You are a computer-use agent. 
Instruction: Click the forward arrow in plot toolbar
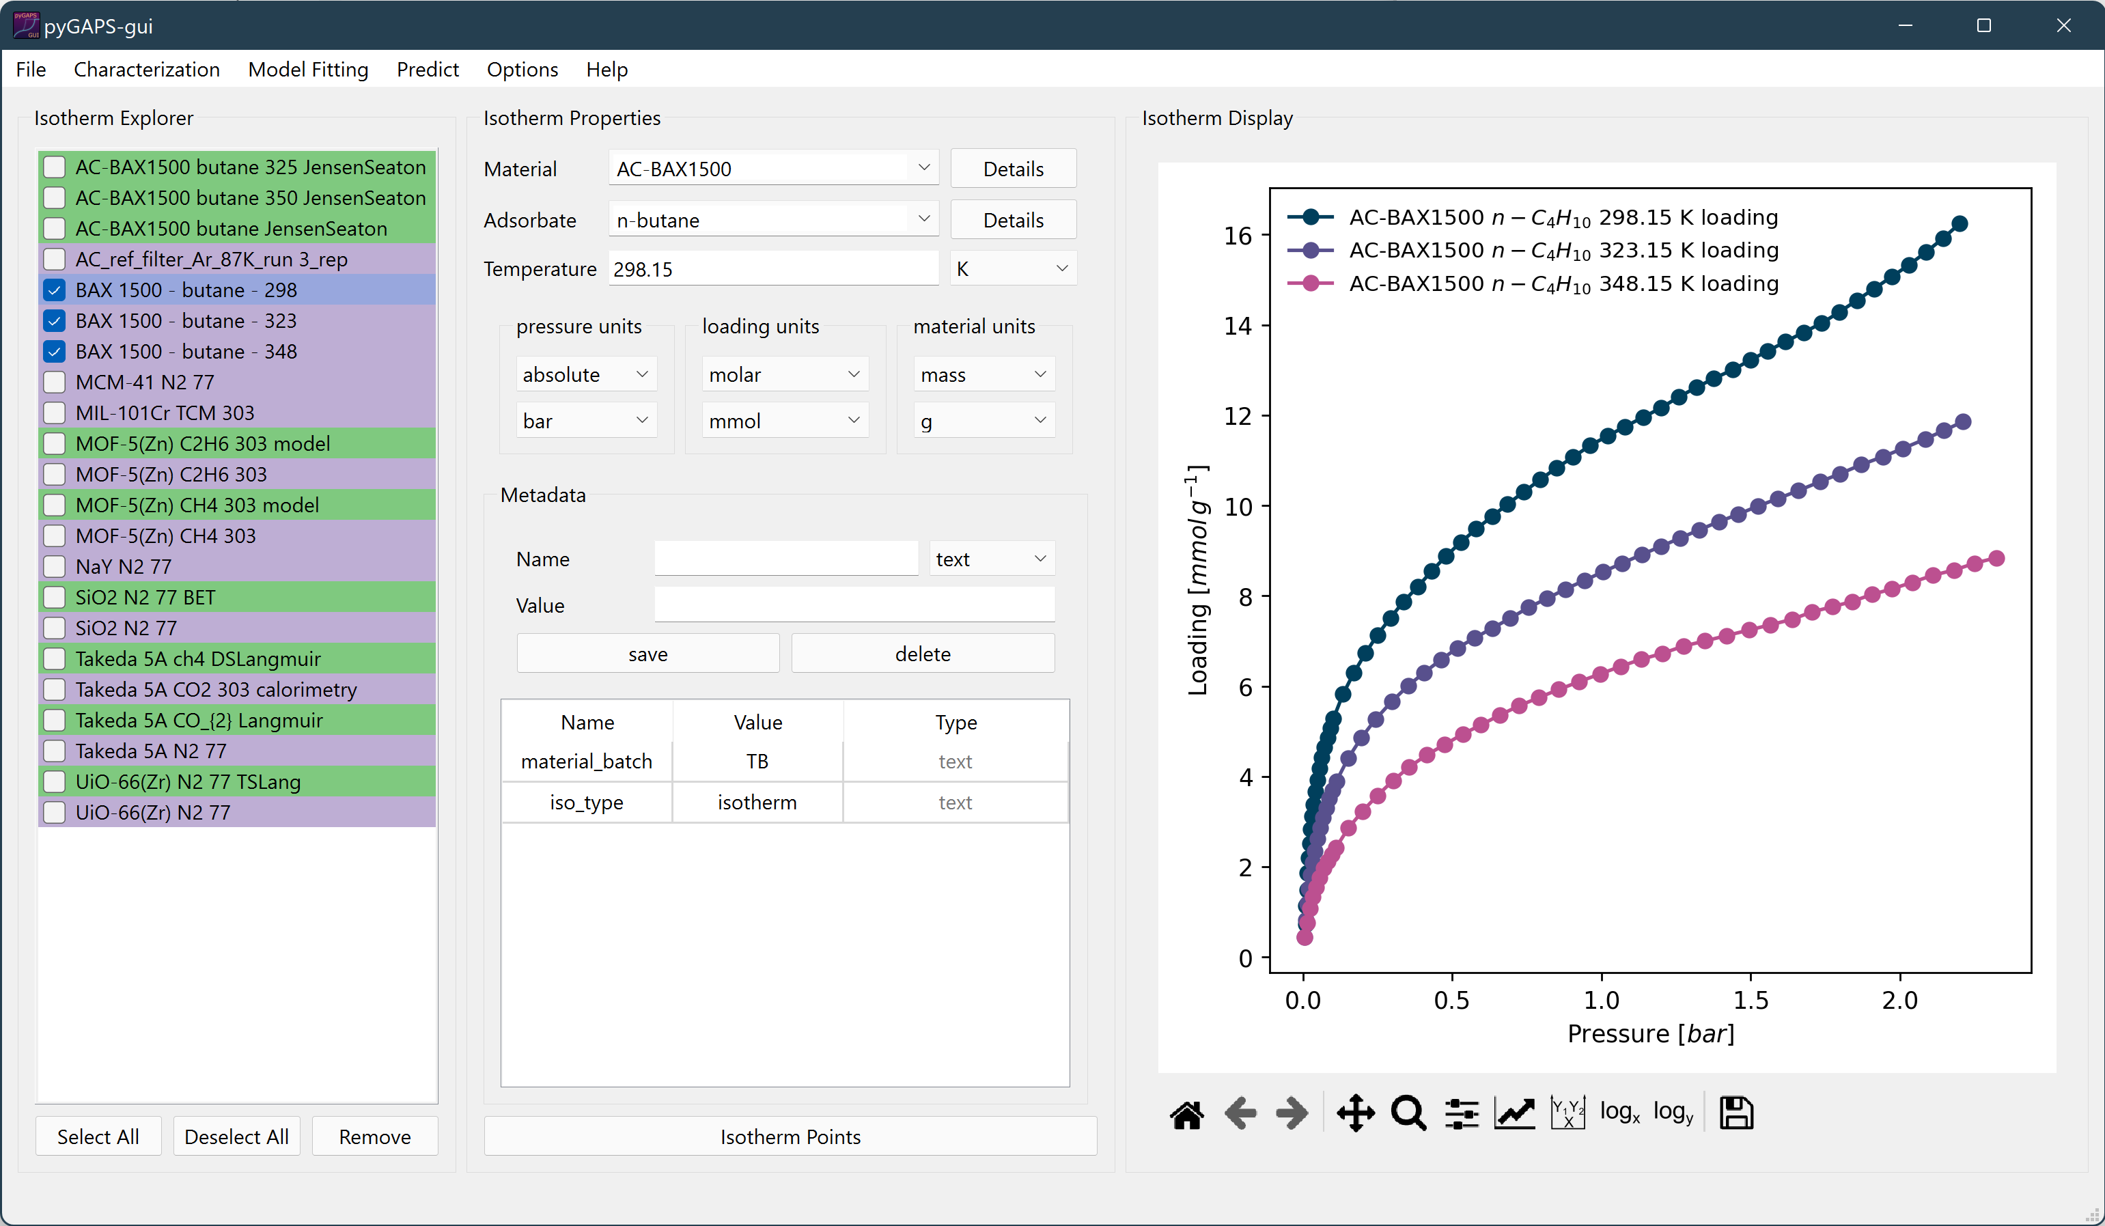click(x=1292, y=1113)
